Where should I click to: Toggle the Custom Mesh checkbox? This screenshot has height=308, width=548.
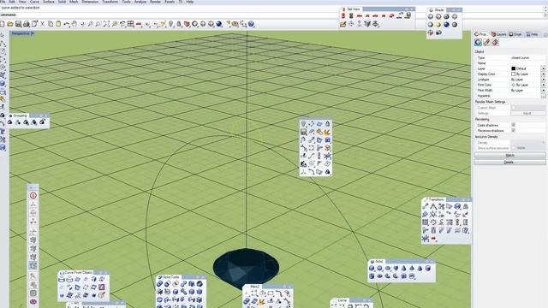pyautogui.click(x=514, y=108)
